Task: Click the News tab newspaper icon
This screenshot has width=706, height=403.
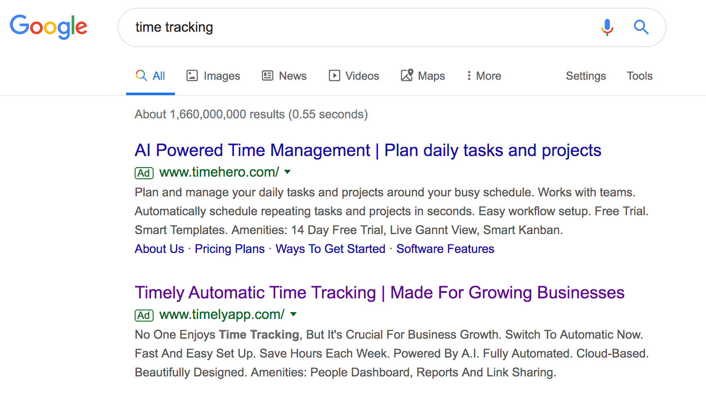Action: 268,76
